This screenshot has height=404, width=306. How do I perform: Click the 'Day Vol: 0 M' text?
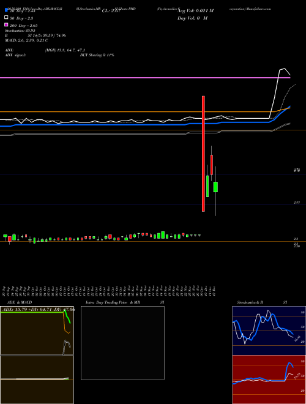tap(192, 18)
